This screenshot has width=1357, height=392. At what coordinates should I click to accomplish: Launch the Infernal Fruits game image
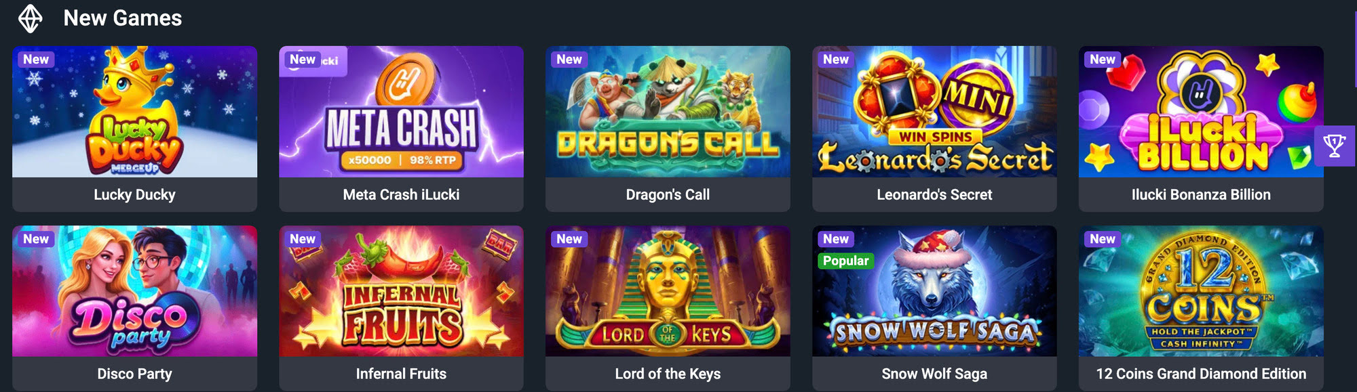(x=401, y=291)
